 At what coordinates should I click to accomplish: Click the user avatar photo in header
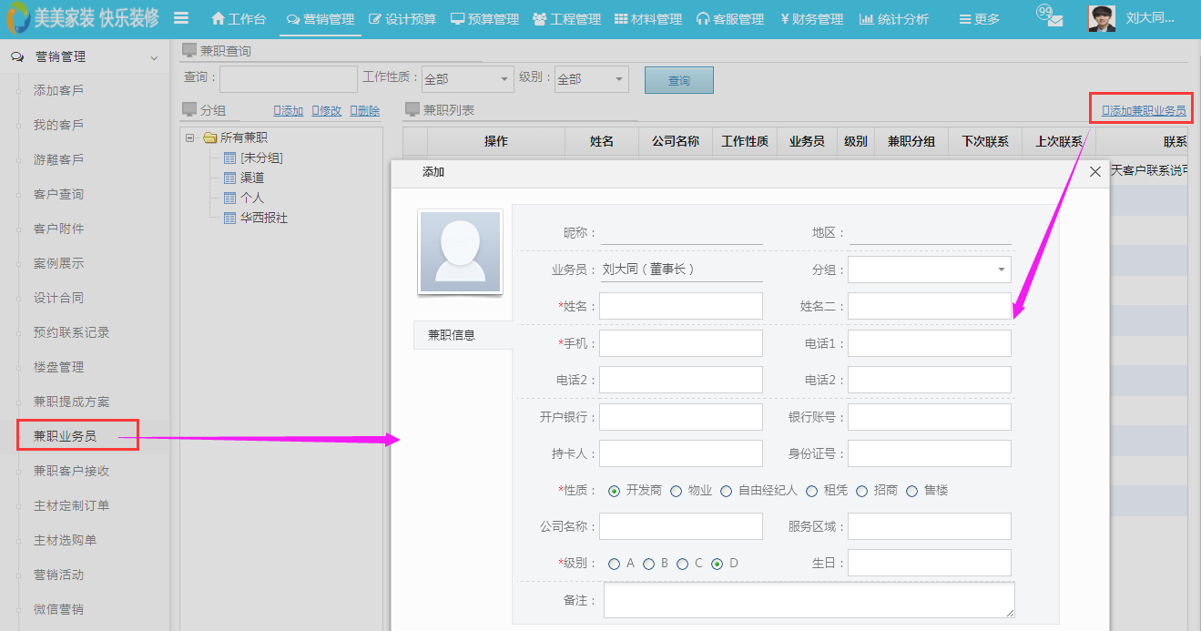1101,18
